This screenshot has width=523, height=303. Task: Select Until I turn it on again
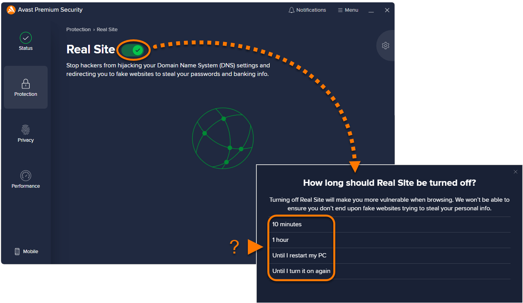(x=301, y=271)
